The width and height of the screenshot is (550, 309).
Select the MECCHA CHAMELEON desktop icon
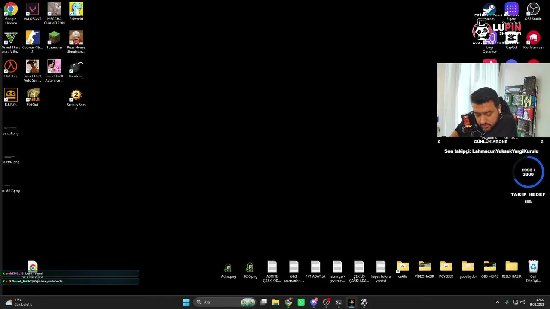(x=54, y=14)
